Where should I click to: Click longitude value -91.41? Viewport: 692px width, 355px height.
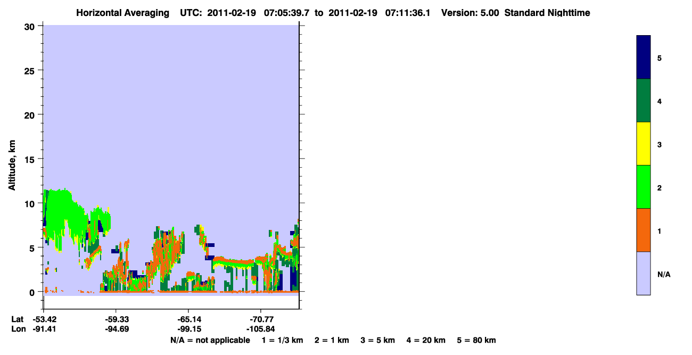pyautogui.click(x=44, y=329)
